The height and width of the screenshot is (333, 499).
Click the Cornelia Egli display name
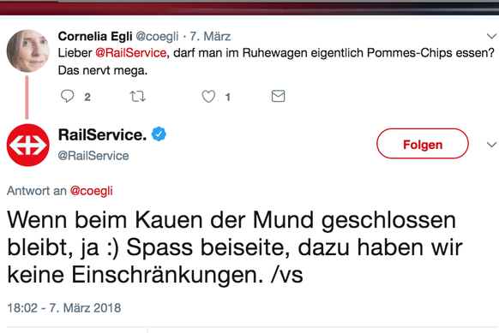95,36
